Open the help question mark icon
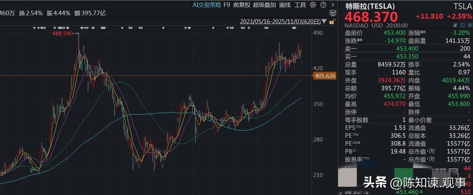The width and height of the screenshot is (473, 195). pos(323,5)
